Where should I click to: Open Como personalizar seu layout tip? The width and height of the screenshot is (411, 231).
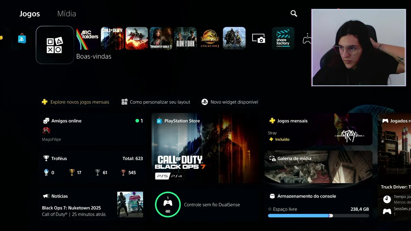pyautogui.click(x=156, y=102)
